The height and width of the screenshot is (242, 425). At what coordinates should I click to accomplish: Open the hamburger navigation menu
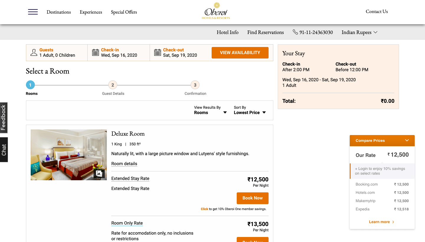point(33,12)
